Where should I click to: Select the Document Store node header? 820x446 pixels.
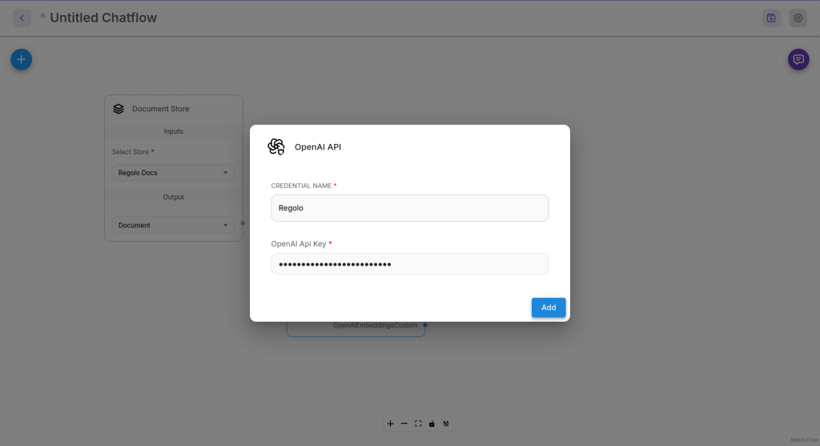pyautogui.click(x=174, y=109)
